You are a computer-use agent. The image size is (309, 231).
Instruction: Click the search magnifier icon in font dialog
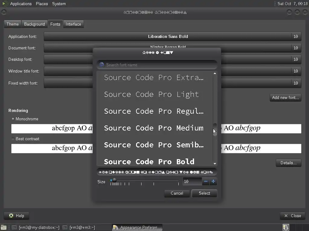[x=102, y=65]
